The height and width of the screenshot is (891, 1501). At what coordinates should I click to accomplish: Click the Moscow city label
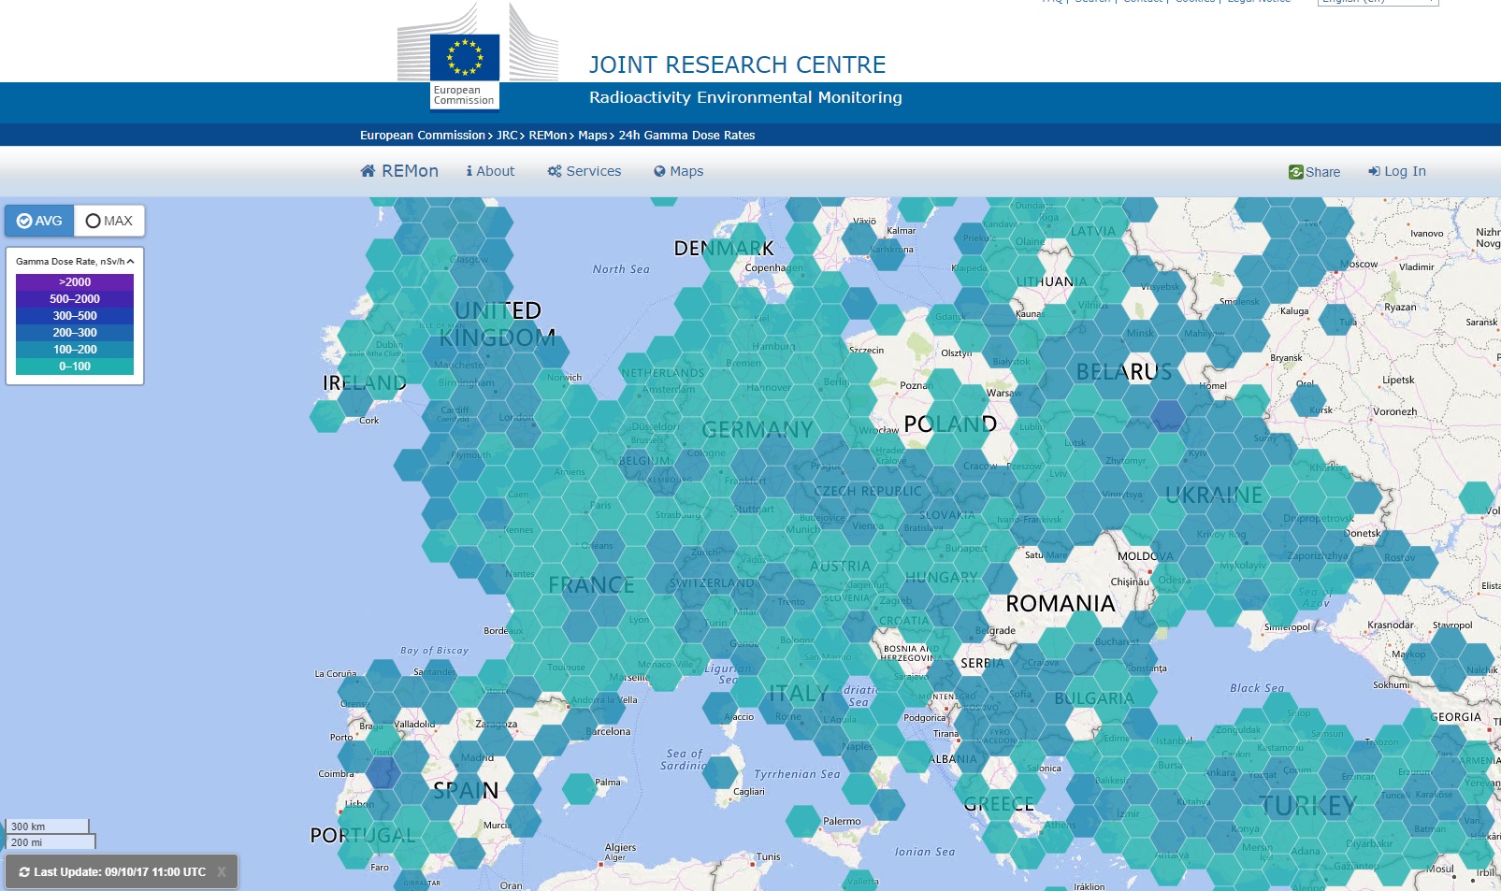tap(1360, 265)
